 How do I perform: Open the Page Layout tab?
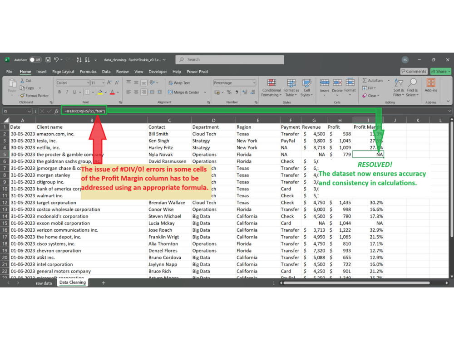click(x=63, y=72)
